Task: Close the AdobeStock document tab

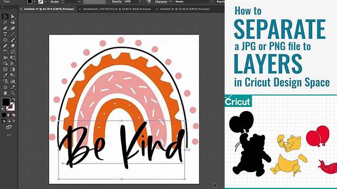Action: click(80, 9)
